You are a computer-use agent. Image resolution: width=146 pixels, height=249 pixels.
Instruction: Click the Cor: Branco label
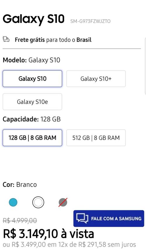coord(20,184)
